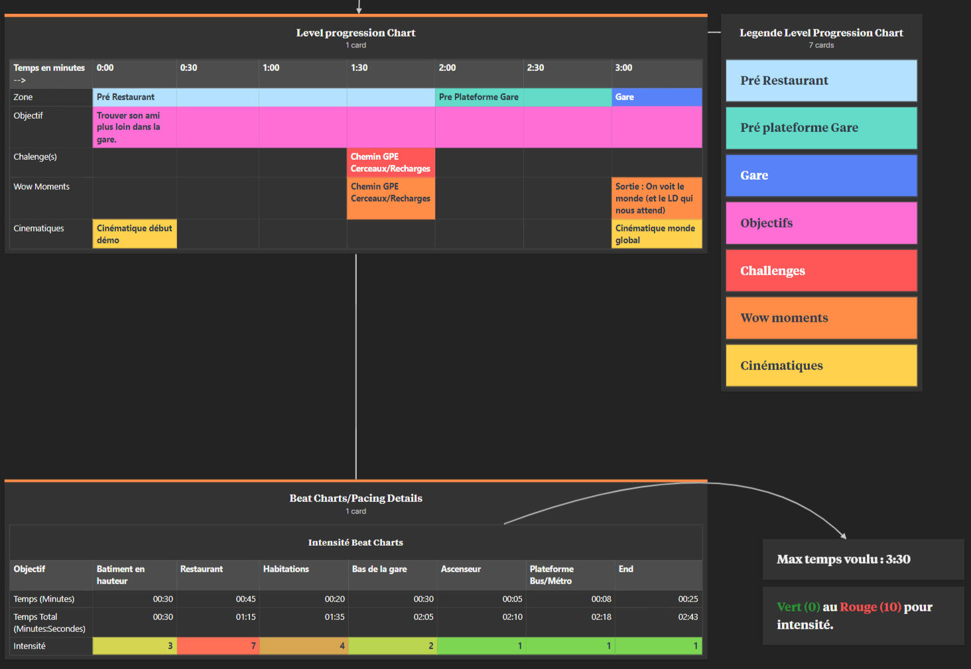Select the Pré plateforme Gare legend card
This screenshot has width=971, height=669.
(x=821, y=128)
